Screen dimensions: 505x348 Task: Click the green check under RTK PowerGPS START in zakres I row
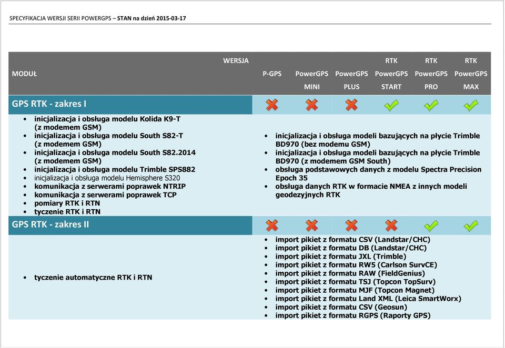(x=391, y=105)
